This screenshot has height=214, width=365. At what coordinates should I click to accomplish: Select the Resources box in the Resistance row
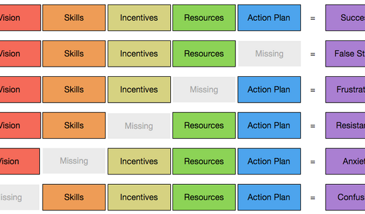pos(204,125)
